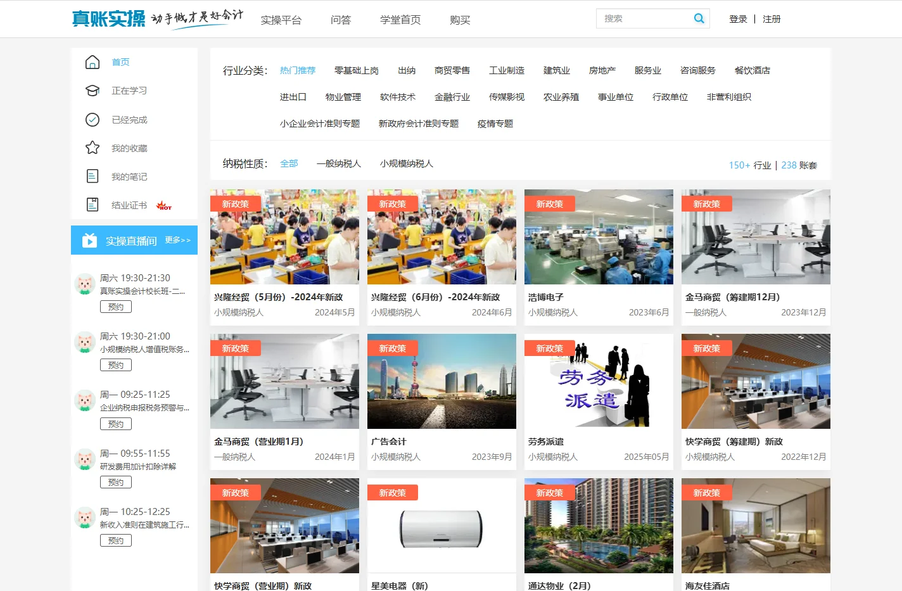Image resolution: width=902 pixels, height=591 pixels.
Task: Click the checkmark circle 已经完成 icon
Action: point(92,120)
